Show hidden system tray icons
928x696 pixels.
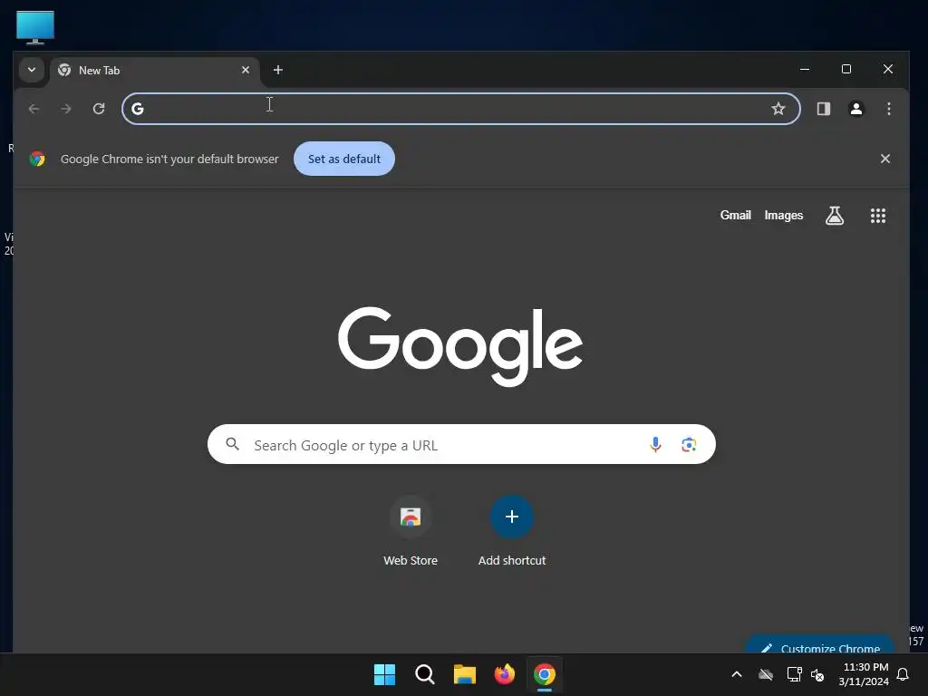click(736, 674)
